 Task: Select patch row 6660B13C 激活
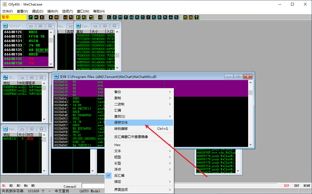(22, 139)
